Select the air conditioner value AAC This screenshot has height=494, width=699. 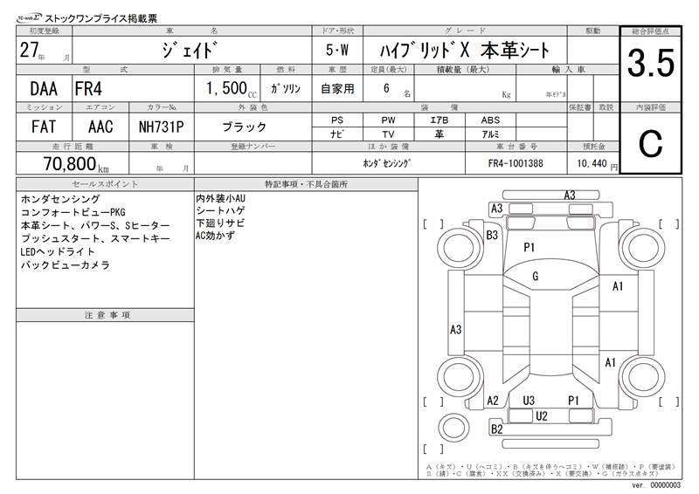tap(100, 127)
